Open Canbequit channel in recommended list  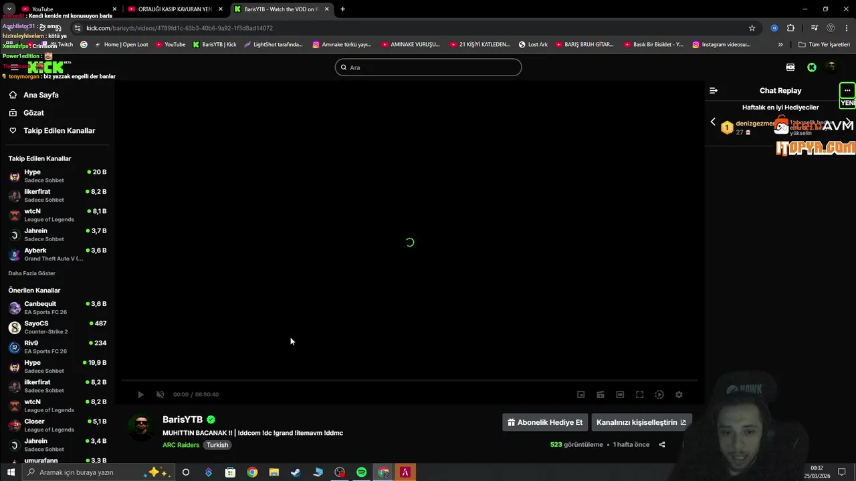57,307
